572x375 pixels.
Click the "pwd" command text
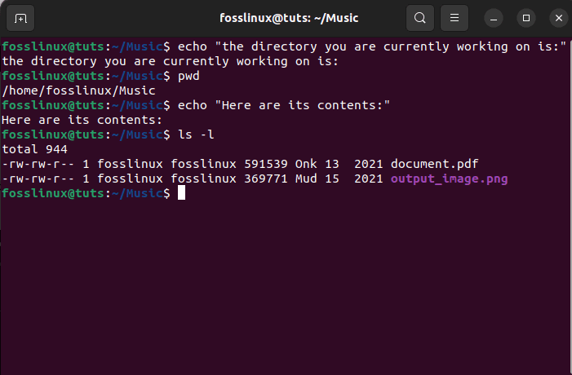pyautogui.click(x=188, y=76)
